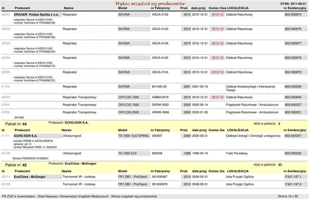Select 'Producent: ECHO-SON S.A.' in package header
310x199 pixels.
pyautogui.click(x=68, y=122)
